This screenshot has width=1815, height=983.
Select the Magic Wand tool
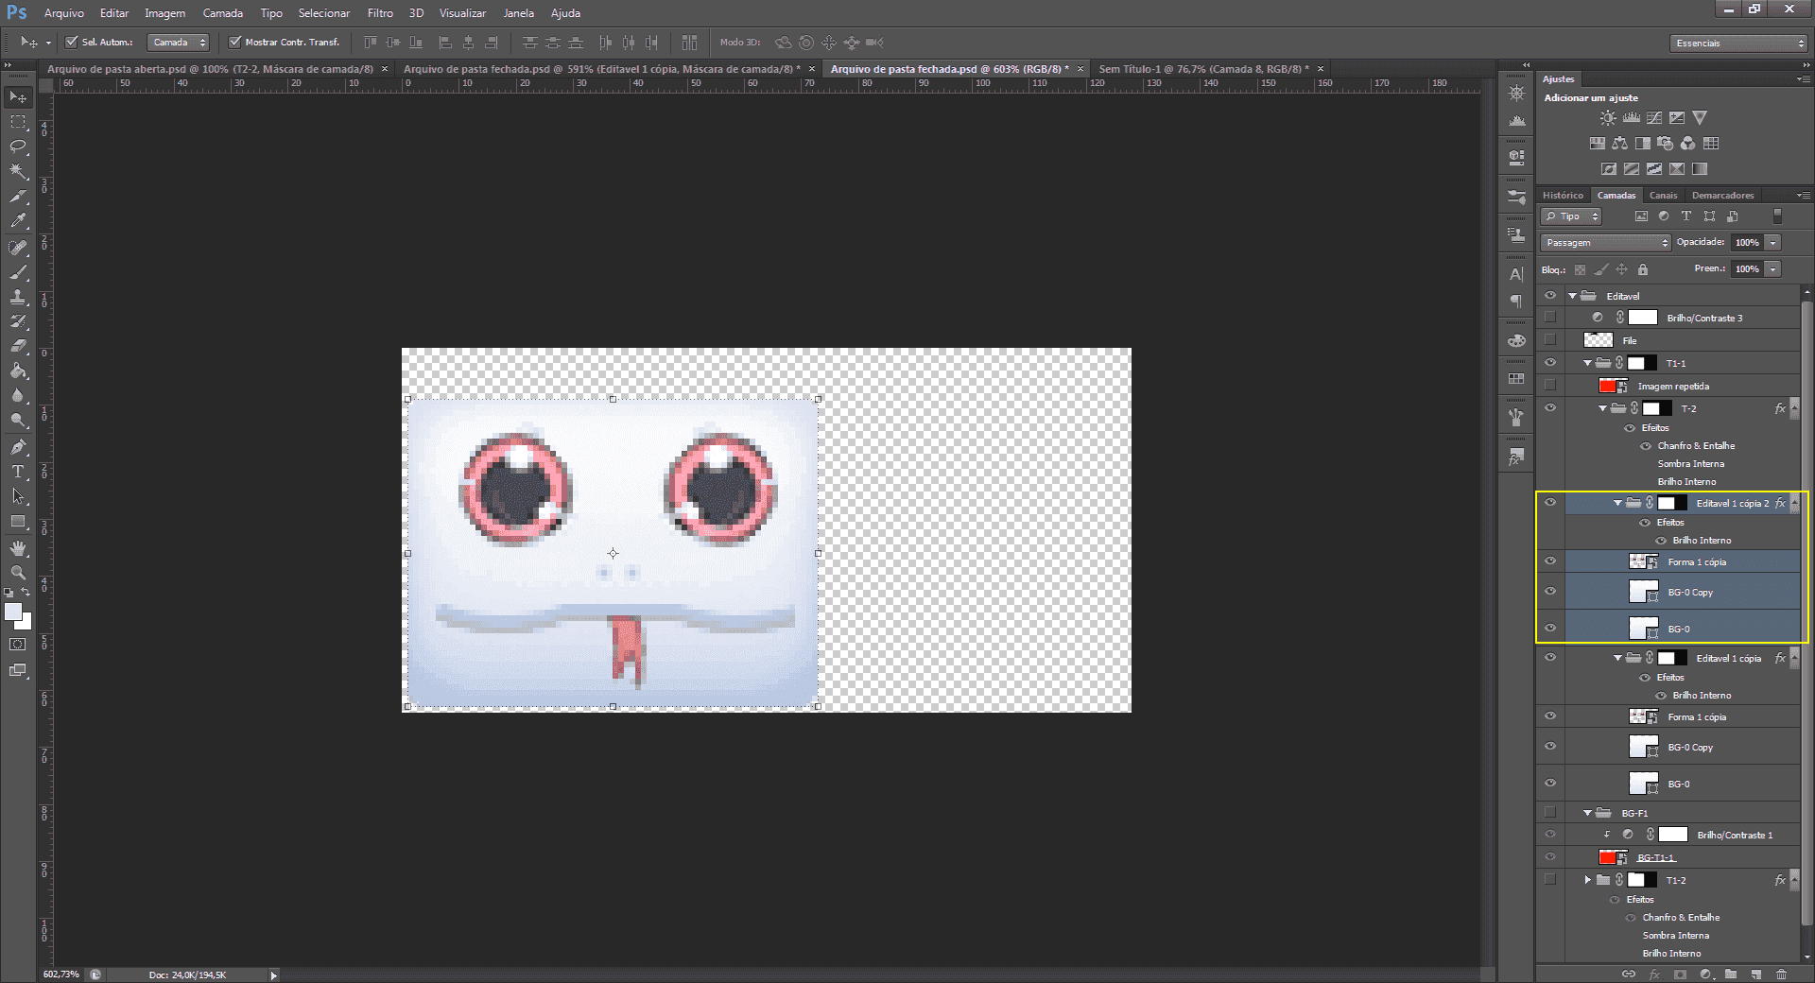tap(18, 171)
